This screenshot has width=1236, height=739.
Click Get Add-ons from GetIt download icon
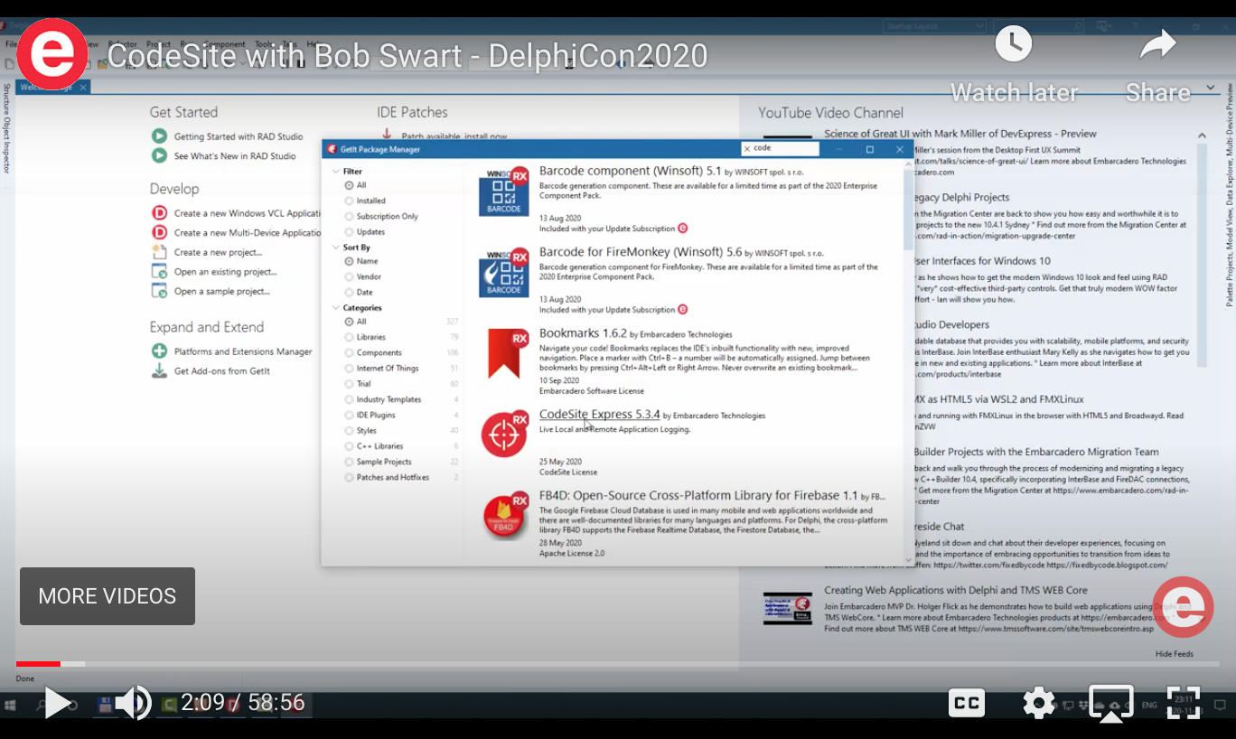pyautogui.click(x=159, y=370)
